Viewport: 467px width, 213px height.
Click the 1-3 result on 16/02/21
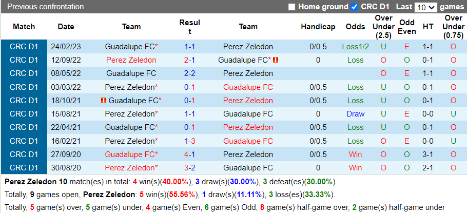pos(189,141)
